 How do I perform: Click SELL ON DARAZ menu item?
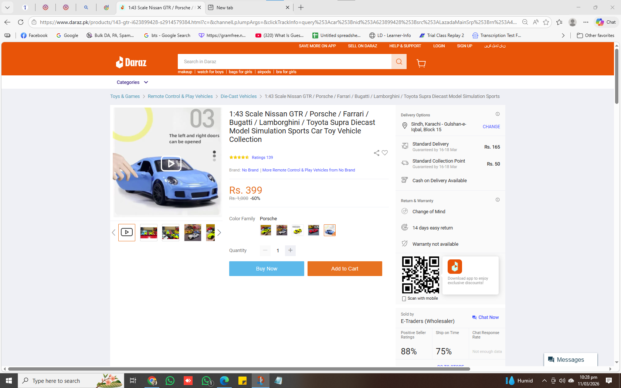(362, 46)
